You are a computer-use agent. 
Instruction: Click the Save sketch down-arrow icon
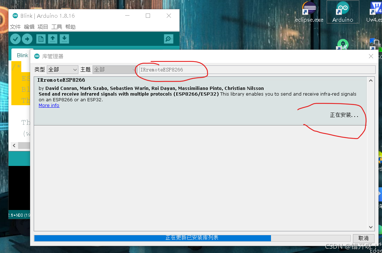[64, 39]
